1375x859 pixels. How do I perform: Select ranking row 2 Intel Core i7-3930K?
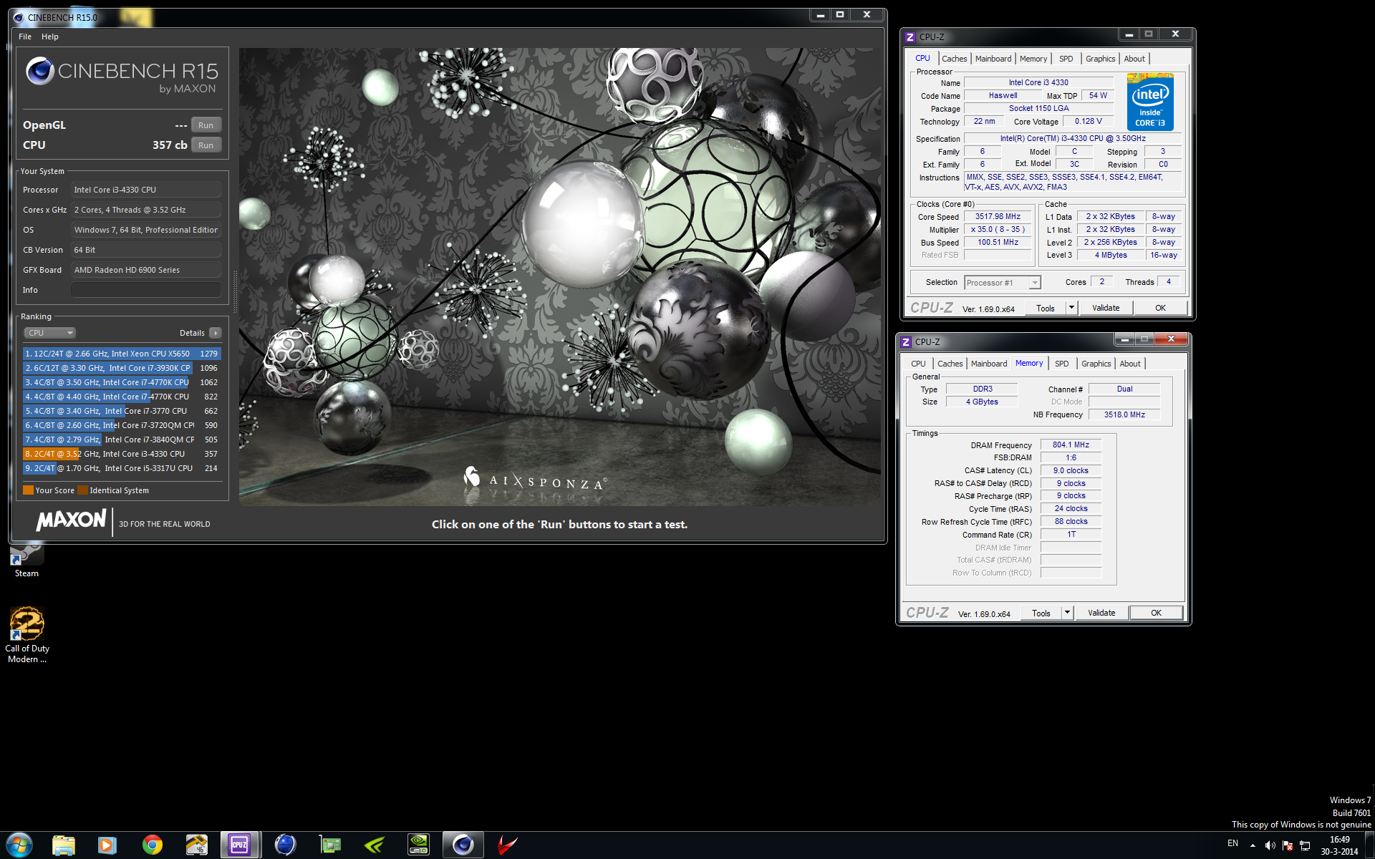(x=122, y=368)
